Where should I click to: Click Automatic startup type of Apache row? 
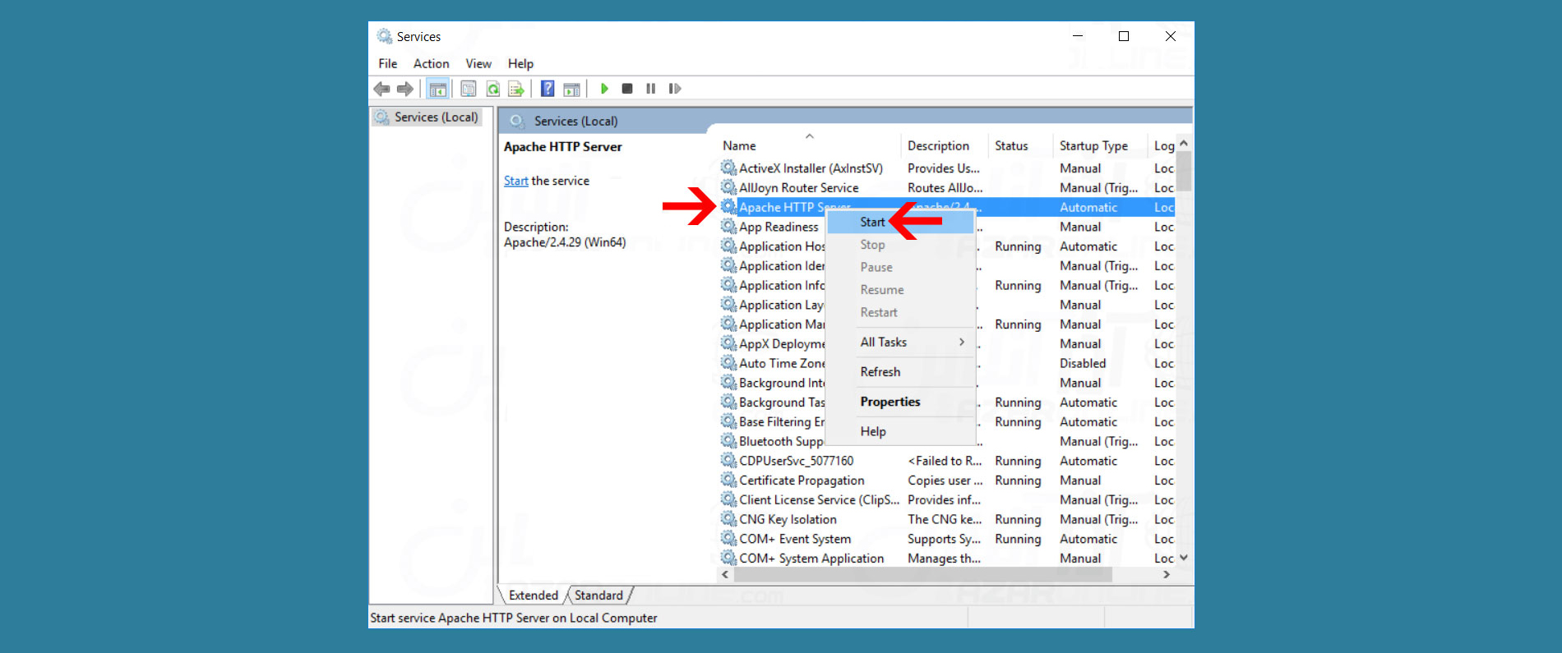coord(1088,207)
